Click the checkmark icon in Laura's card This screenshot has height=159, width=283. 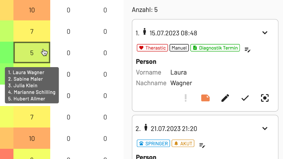click(x=245, y=98)
